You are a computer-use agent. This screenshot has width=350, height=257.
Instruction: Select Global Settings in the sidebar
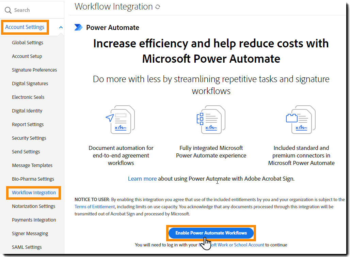tap(27, 42)
